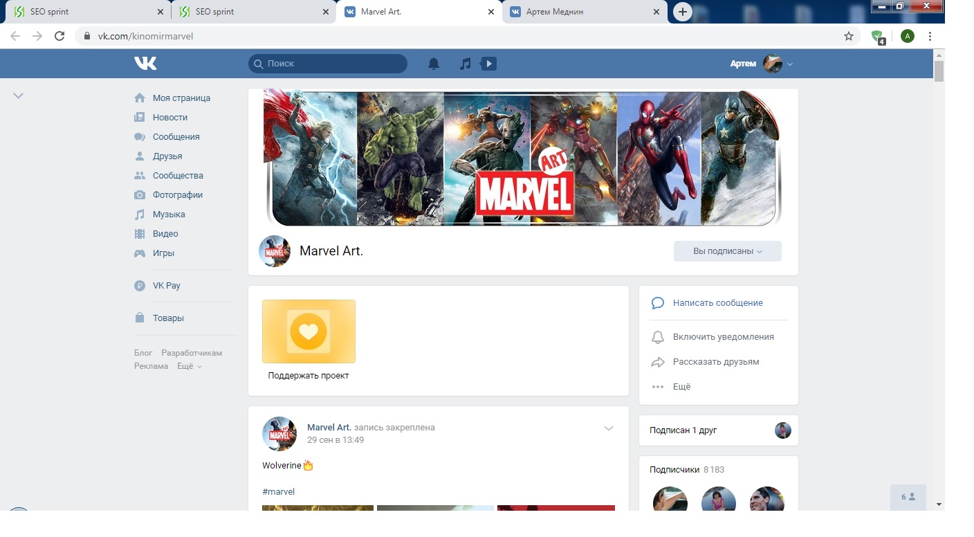Click the VK logo in header
This screenshot has width=974, height=537.
coord(145,64)
